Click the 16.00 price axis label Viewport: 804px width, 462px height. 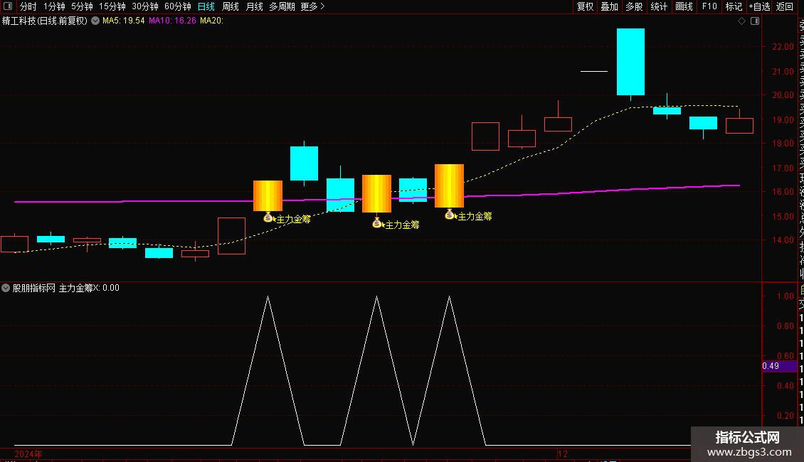tap(783, 192)
